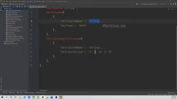The height and width of the screenshot is (99, 177).
Task: Open the Problems tool window
Action: pyautogui.click(x=12, y=93)
